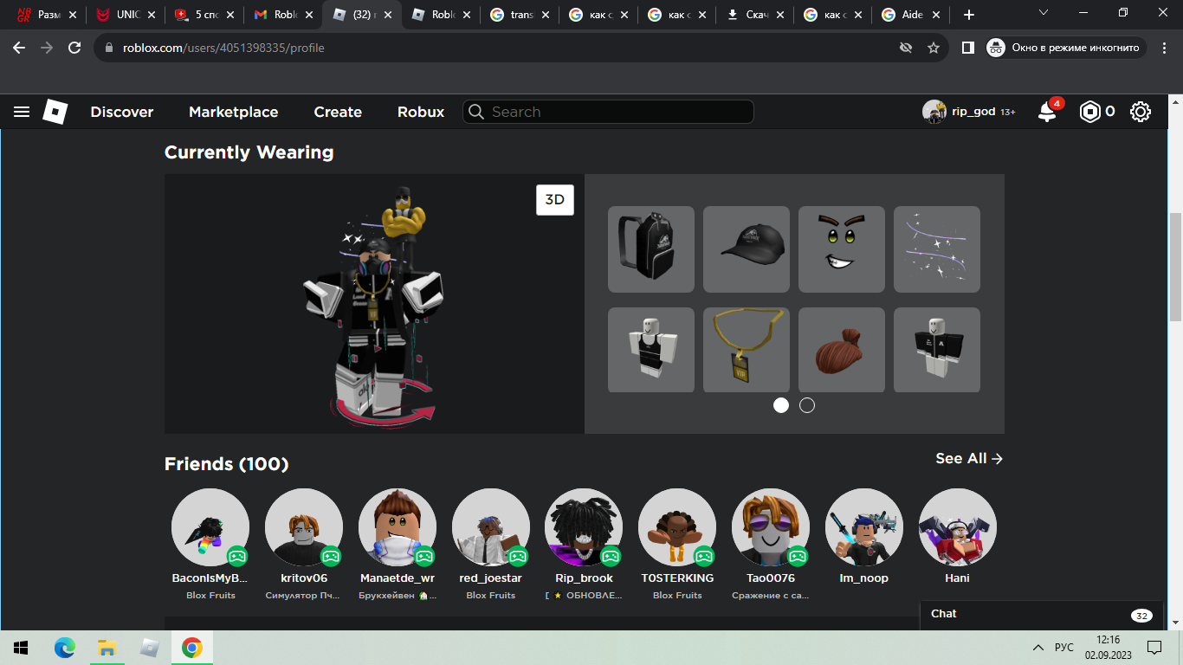
Task: Open the Roblox hamburger navigation menu
Action: point(22,112)
